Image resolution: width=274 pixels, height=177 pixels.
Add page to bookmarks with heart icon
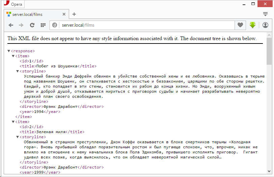pyautogui.click(x=240, y=25)
